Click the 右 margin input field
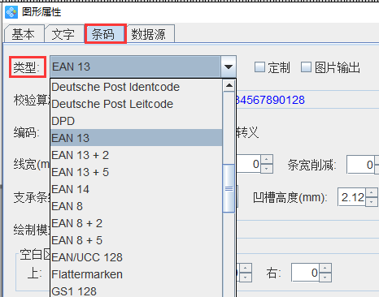The height and width of the screenshot is (297, 379). [305, 273]
